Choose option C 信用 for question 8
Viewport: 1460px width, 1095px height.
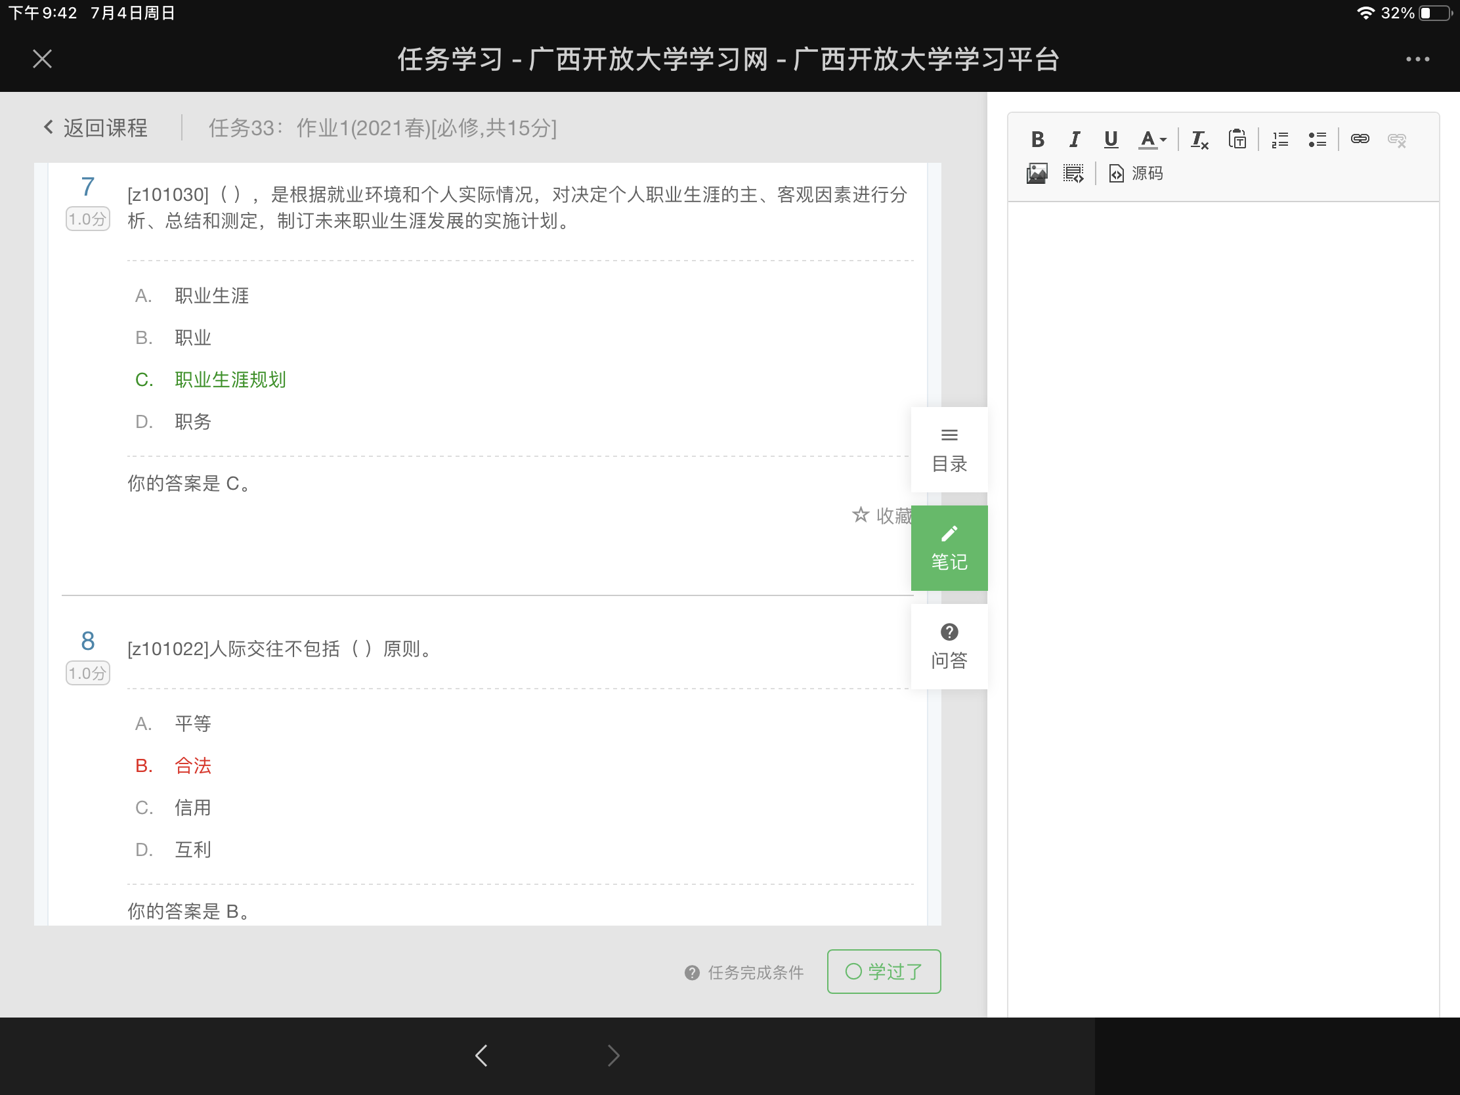pyautogui.click(x=192, y=807)
